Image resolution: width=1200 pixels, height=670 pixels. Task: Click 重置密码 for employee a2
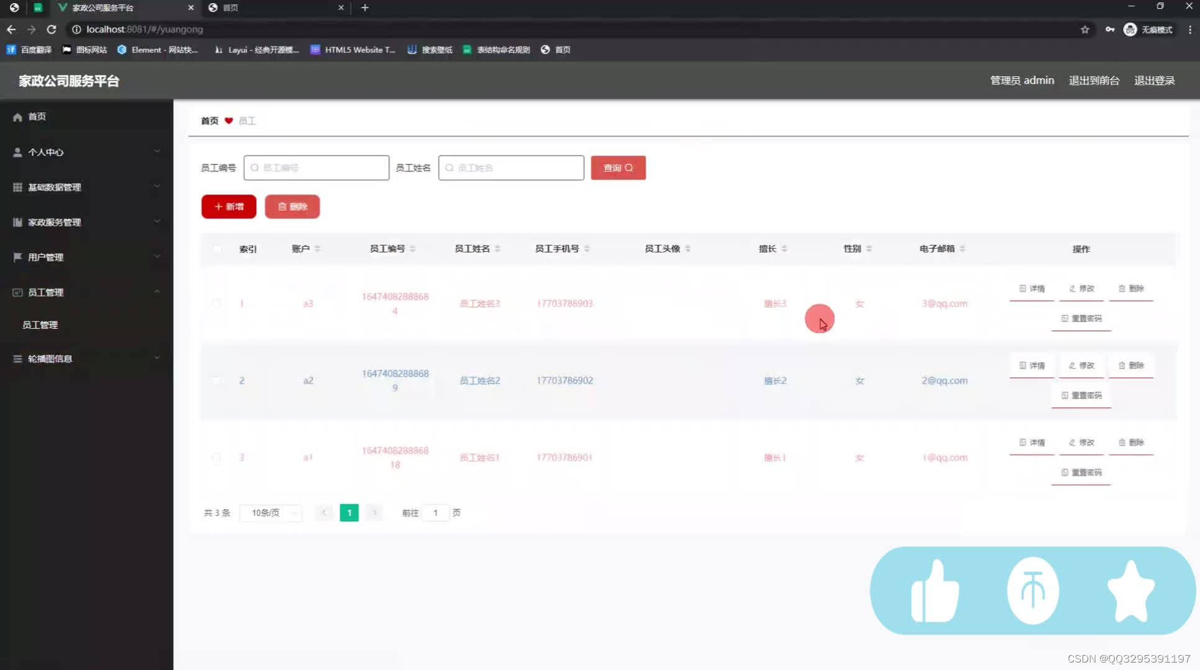tap(1081, 395)
